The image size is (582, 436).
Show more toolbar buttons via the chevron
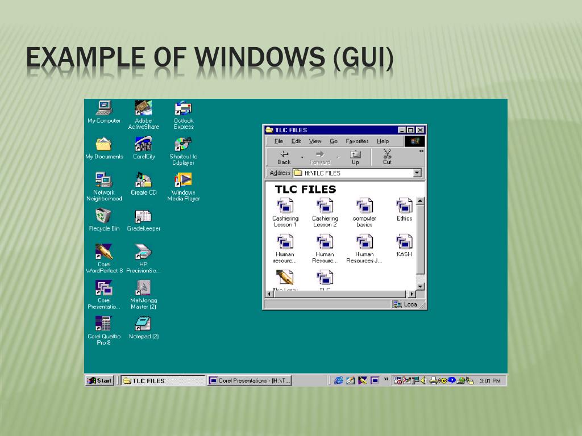click(x=421, y=151)
